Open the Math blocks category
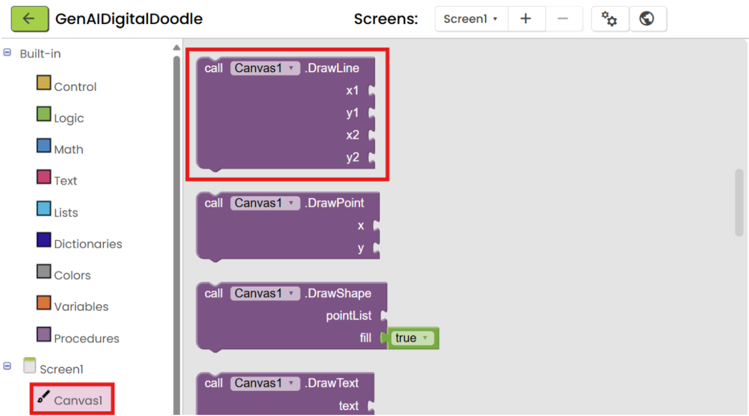 click(x=60, y=148)
